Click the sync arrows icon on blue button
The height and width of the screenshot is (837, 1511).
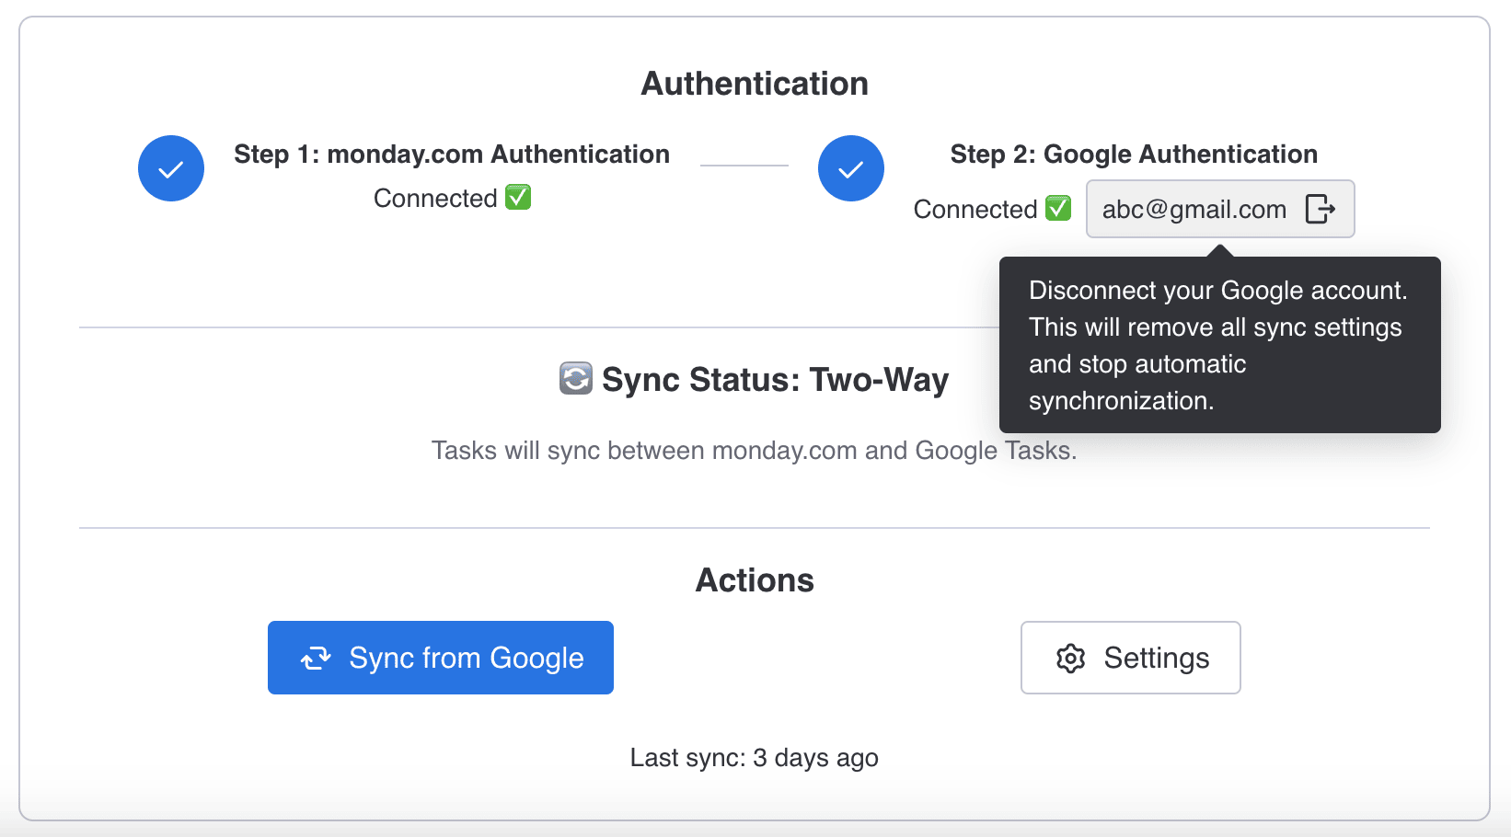click(x=316, y=659)
